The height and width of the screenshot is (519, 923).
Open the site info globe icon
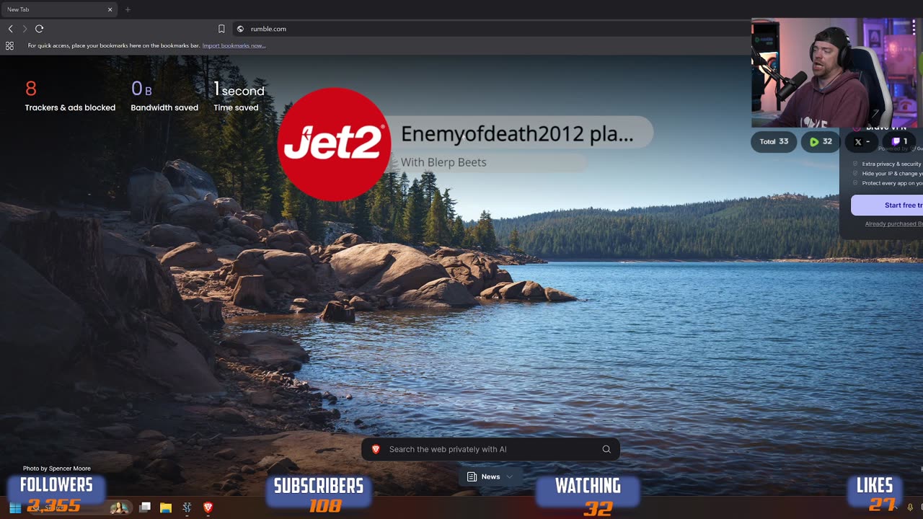pos(240,29)
